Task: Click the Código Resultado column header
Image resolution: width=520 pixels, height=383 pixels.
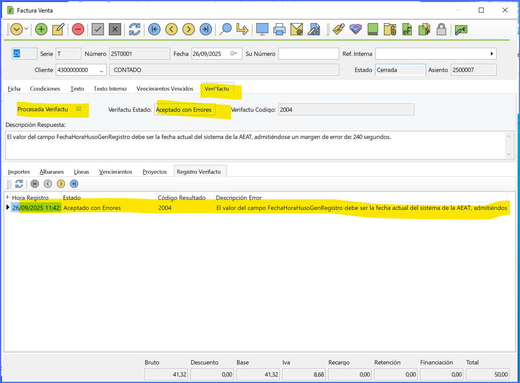Action: click(185, 198)
